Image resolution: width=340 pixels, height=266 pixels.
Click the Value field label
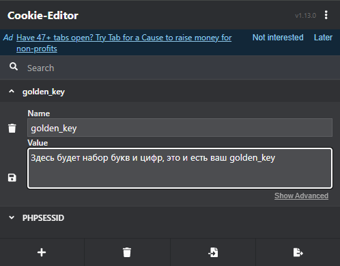[x=38, y=143]
